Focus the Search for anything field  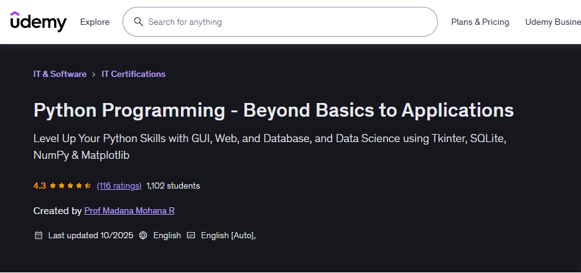(x=286, y=22)
